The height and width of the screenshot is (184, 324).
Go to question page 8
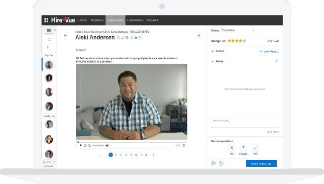coord(146,155)
